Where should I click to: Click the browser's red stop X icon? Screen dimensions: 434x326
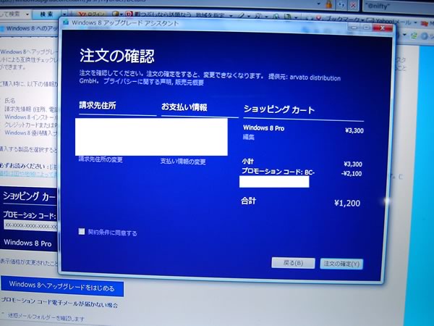(x=353, y=5)
